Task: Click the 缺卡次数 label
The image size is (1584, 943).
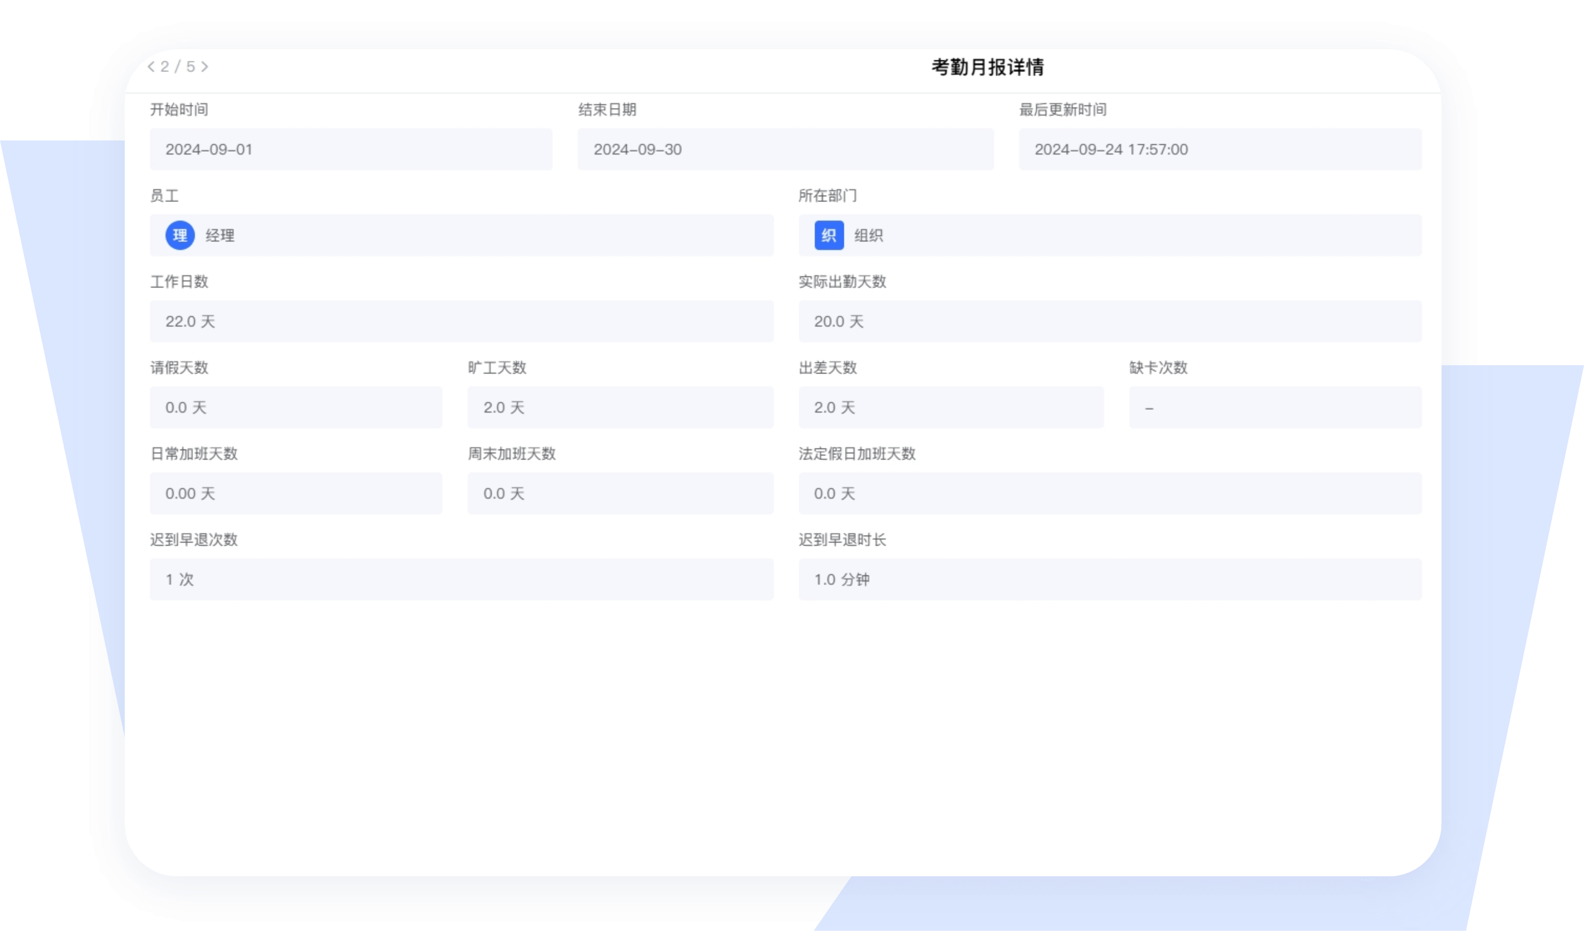Action: pyautogui.click(x=1159, y=367)
